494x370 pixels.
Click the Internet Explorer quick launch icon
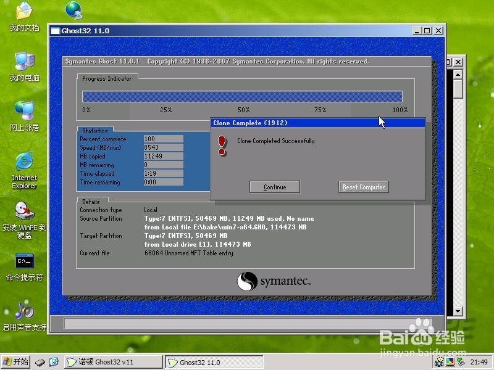54,362
